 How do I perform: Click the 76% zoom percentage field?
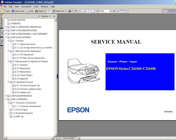click(x=104, y=11)
